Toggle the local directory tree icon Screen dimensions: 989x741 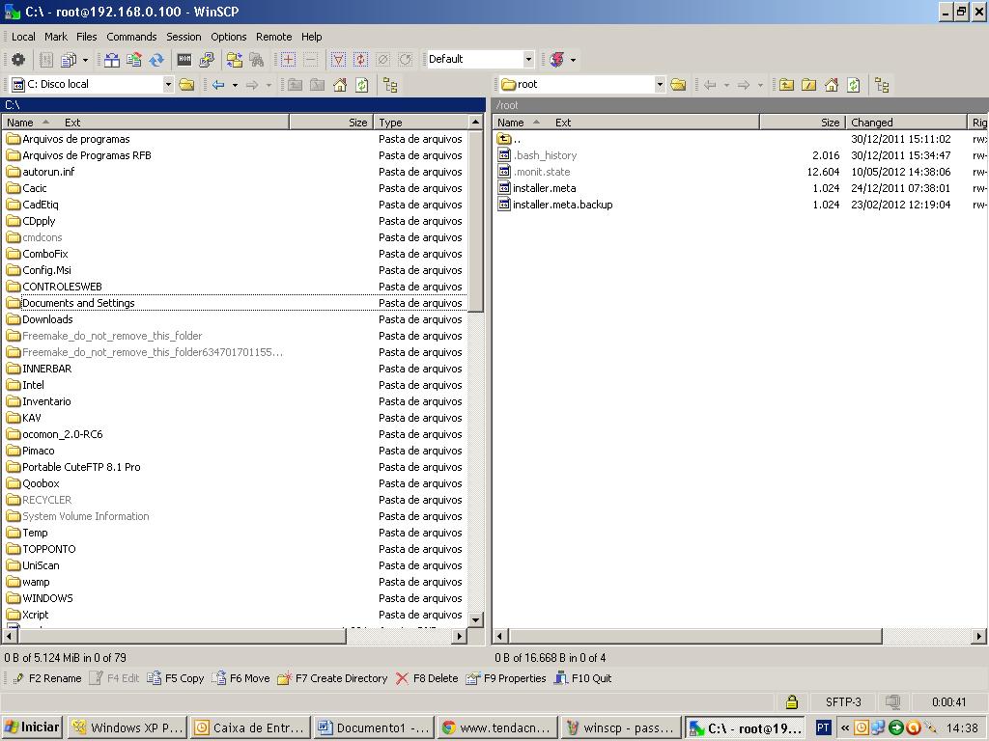[x=390, y=85]
